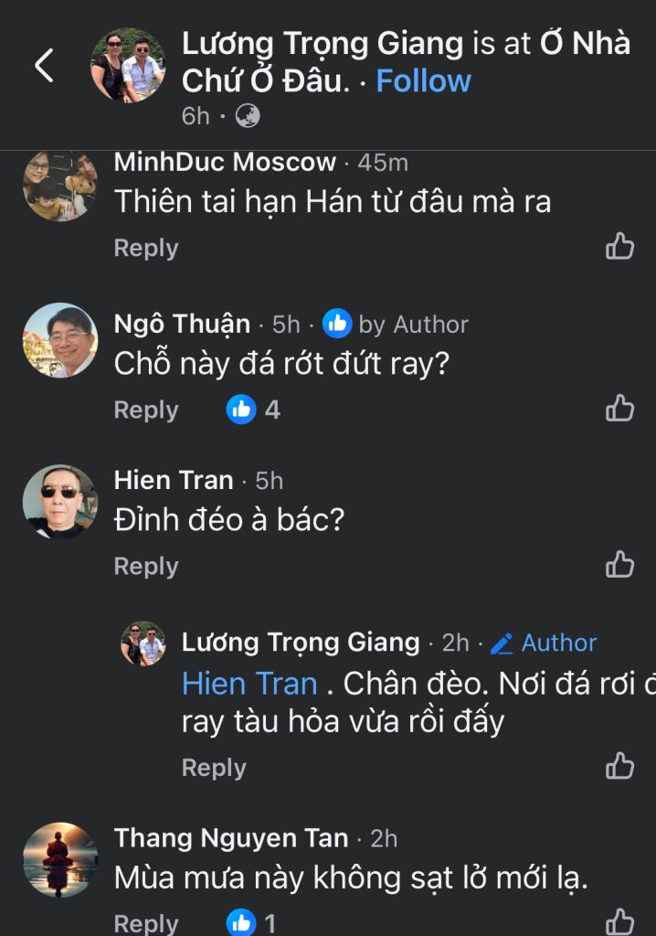Like Lương Trọng Giang's reply comment
Screen dimensions: 656x936
coord(619,766)
